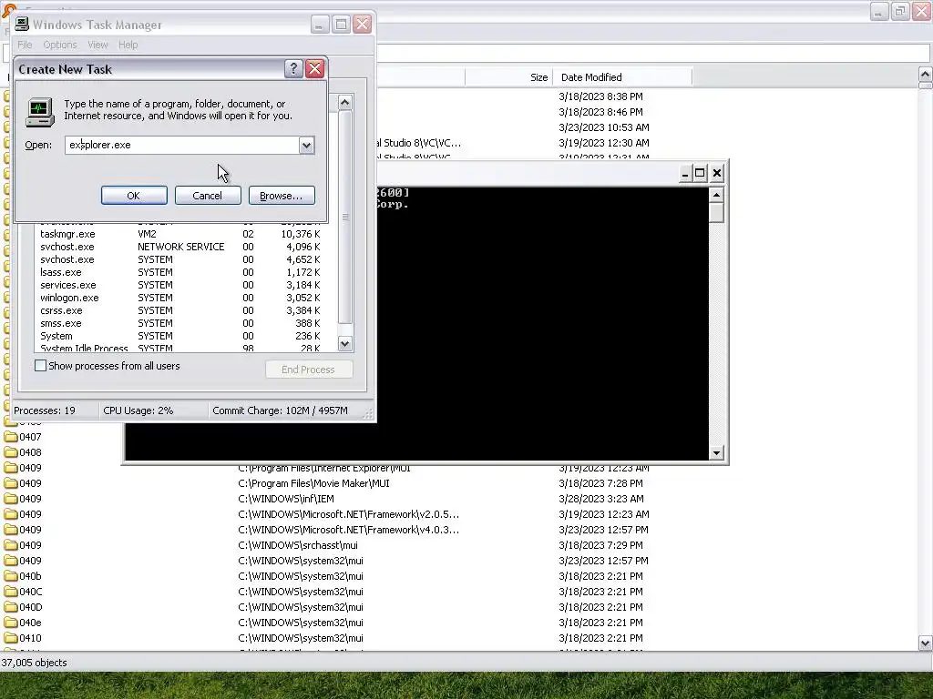This screenshot has width=933, height=699.
Task: Click folder icon of 040b row
Action: (x=11, y=576)
